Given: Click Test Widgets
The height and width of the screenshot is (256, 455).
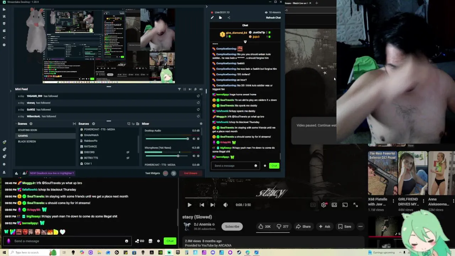Looking at the screenshot, I should coord(152,173).
